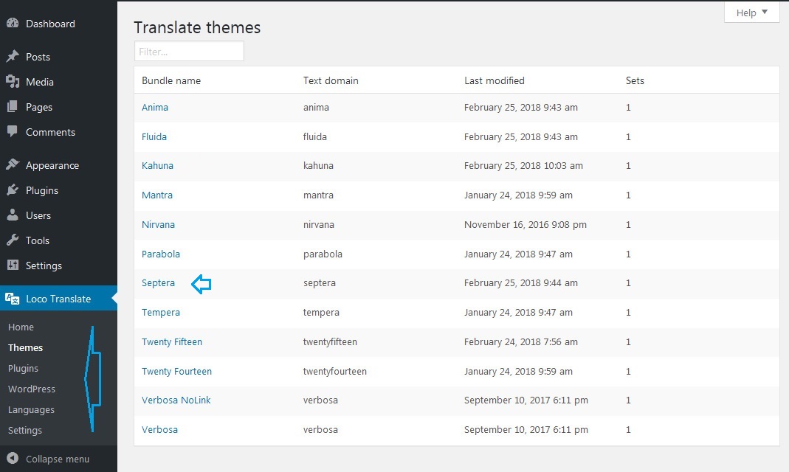The width and height of the screenshot is (789, 472).
Task: Open the Kahuna theme bundle
Action: [x=157, y=165]
